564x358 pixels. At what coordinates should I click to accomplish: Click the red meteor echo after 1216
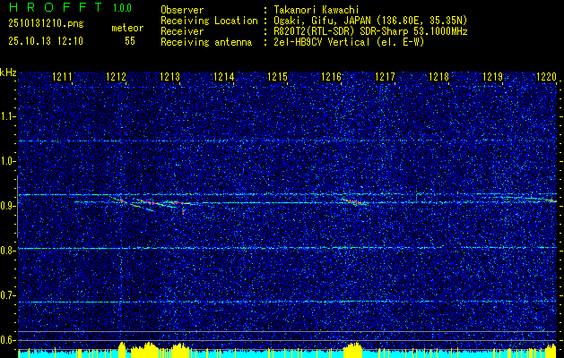tap(353, 201)
